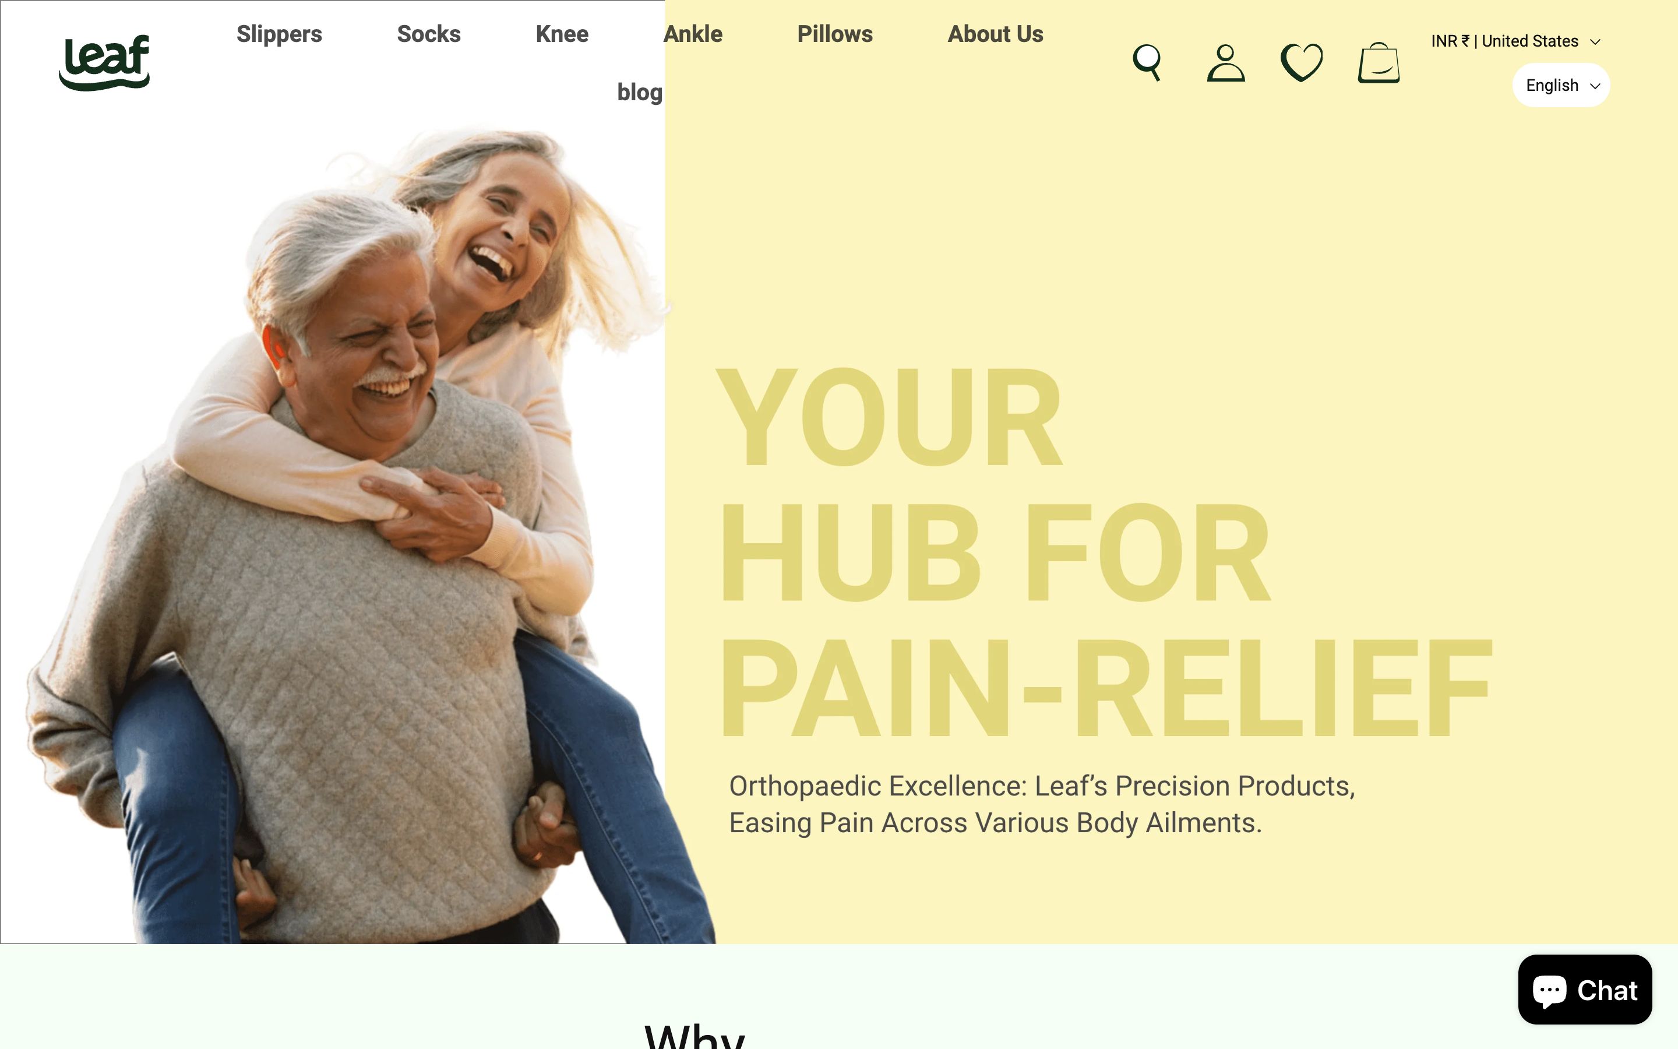Click the chevron beside United States
The image size is (1678, 1049).
pyautogui.click(x=1595, y=43)
